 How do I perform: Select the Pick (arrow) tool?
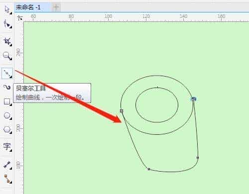(x=7, y=9)
